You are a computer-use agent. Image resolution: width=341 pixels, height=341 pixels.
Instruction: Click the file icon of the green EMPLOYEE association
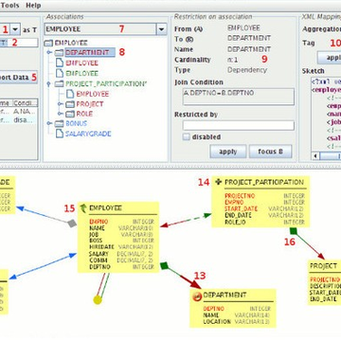click(60, 73)
